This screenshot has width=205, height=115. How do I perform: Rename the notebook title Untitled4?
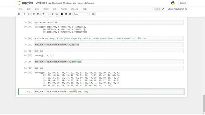pyautogui.click(x=41, y=3)
